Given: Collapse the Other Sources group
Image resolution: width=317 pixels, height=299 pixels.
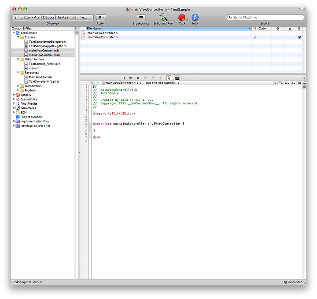Looking at the screenshot, I should (x=18, y=59).
